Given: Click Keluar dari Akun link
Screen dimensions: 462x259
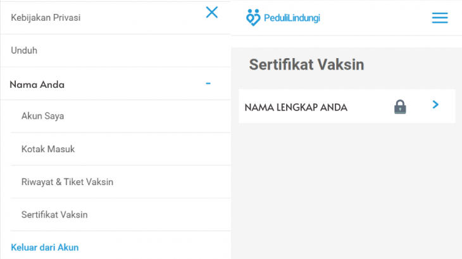Looking at the screenshot, I should [45, 248].
